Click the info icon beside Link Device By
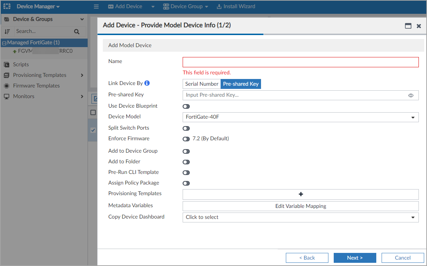The height and width of the screenshot is (266, 427). pos(147,83)
